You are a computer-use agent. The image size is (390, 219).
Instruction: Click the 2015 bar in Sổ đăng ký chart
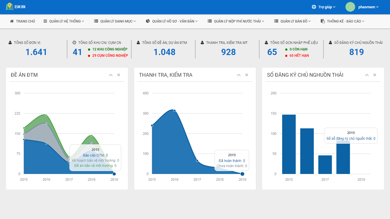(x=289, y=144)
